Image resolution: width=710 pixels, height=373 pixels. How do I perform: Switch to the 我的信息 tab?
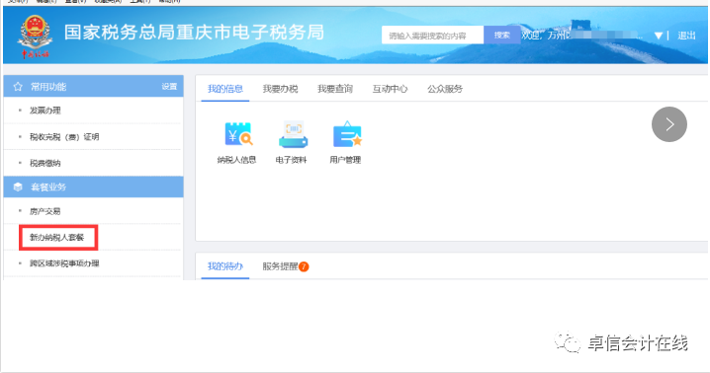pyautogui.click(x=225, y=89)
